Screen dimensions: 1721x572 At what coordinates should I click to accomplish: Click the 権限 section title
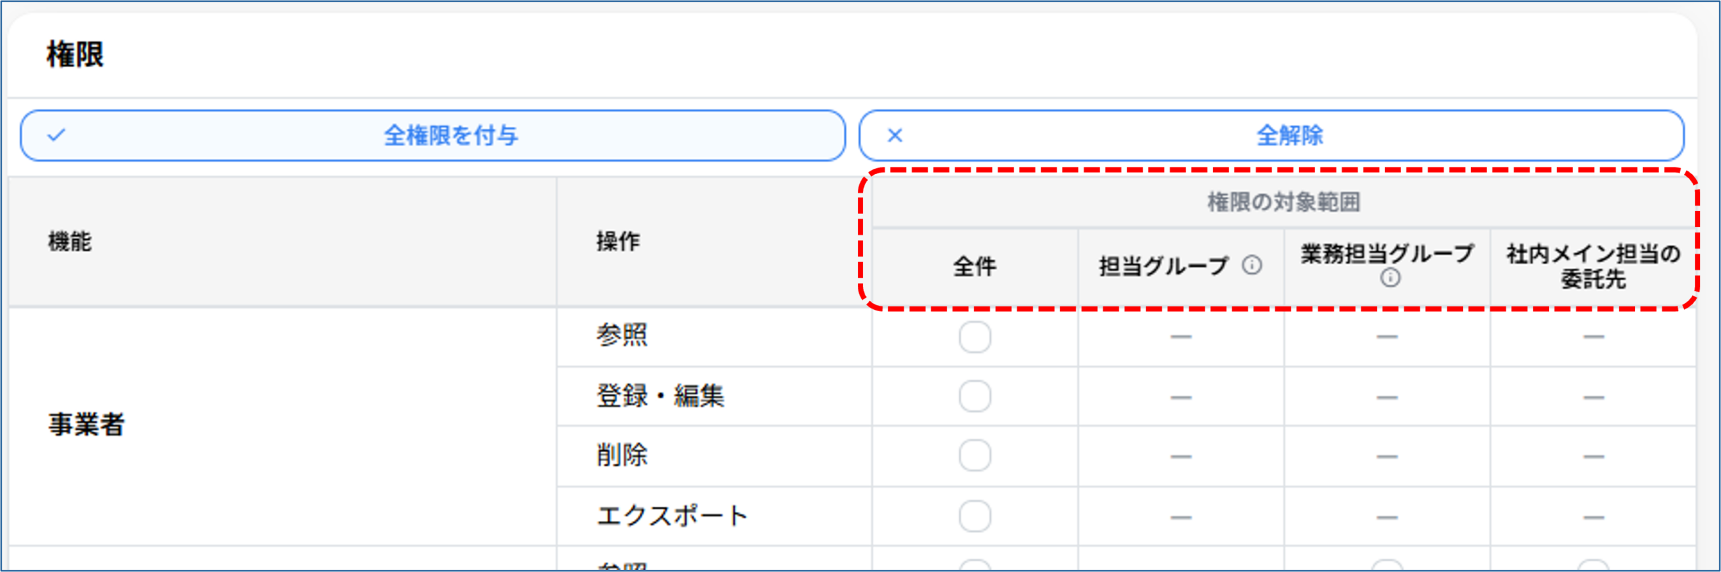coord(75,54)
